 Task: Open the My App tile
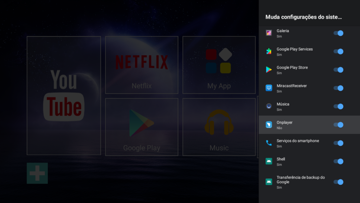pos(219,65)
